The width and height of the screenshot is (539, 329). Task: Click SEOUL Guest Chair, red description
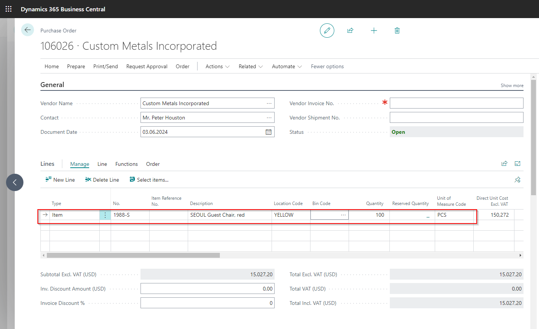tap(230, 215)
